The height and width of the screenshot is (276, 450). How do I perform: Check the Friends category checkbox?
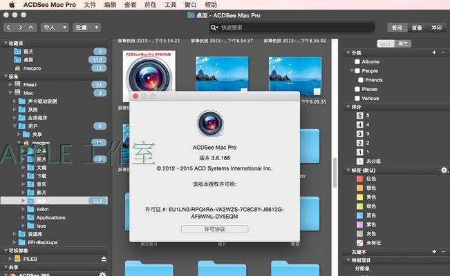(x=361, y=80)
